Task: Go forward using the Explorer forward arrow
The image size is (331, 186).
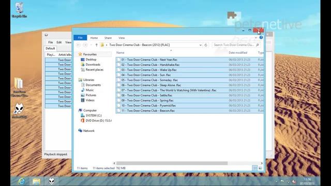Action: click(x=85, y=45)
